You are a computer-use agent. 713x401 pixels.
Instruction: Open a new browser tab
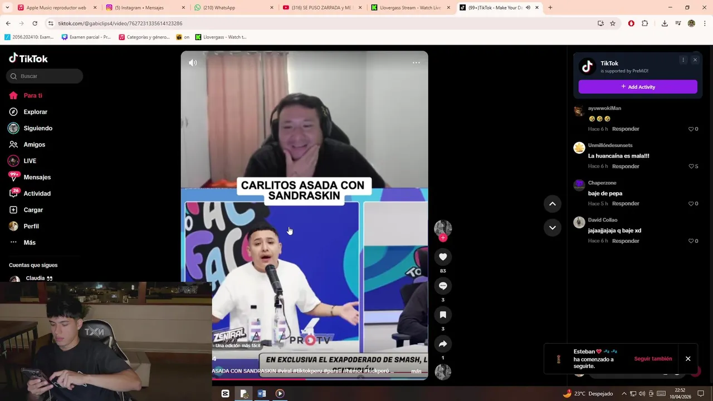coord(550,8)
